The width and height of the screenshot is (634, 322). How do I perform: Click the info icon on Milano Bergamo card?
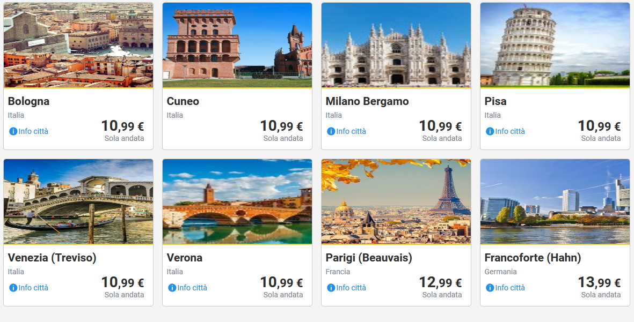[x=331, y=131]
